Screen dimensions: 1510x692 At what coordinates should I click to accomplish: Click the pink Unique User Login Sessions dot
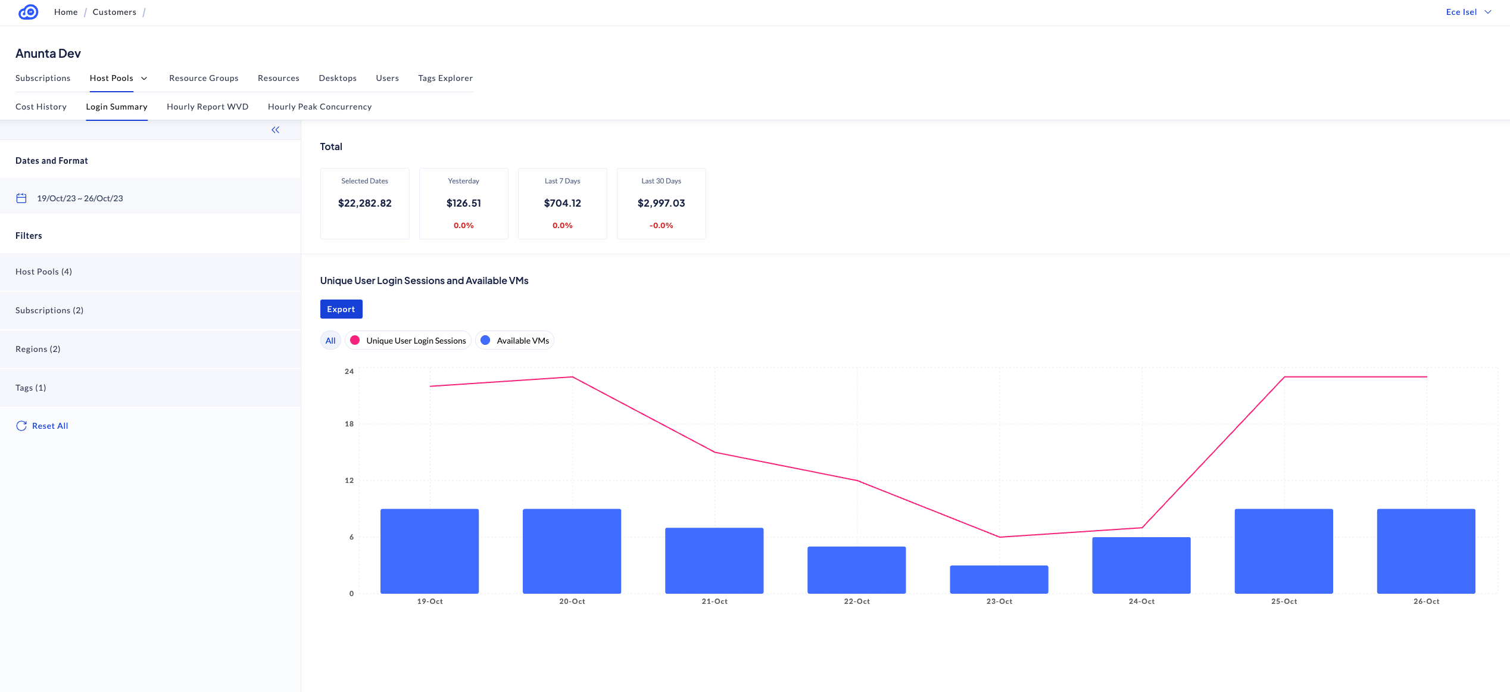pyautogui.click(x=355, y=340)
